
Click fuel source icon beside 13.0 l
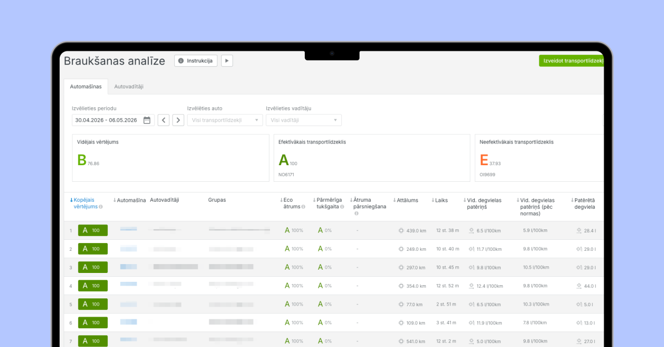(579, 323)
